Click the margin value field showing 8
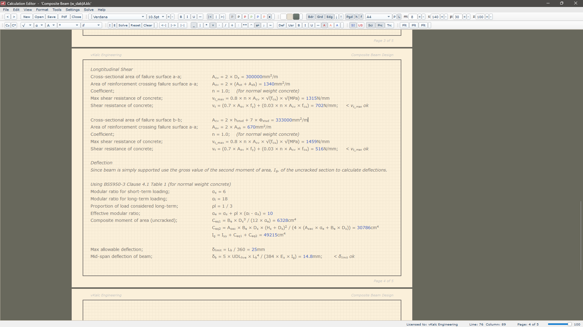 413,17
